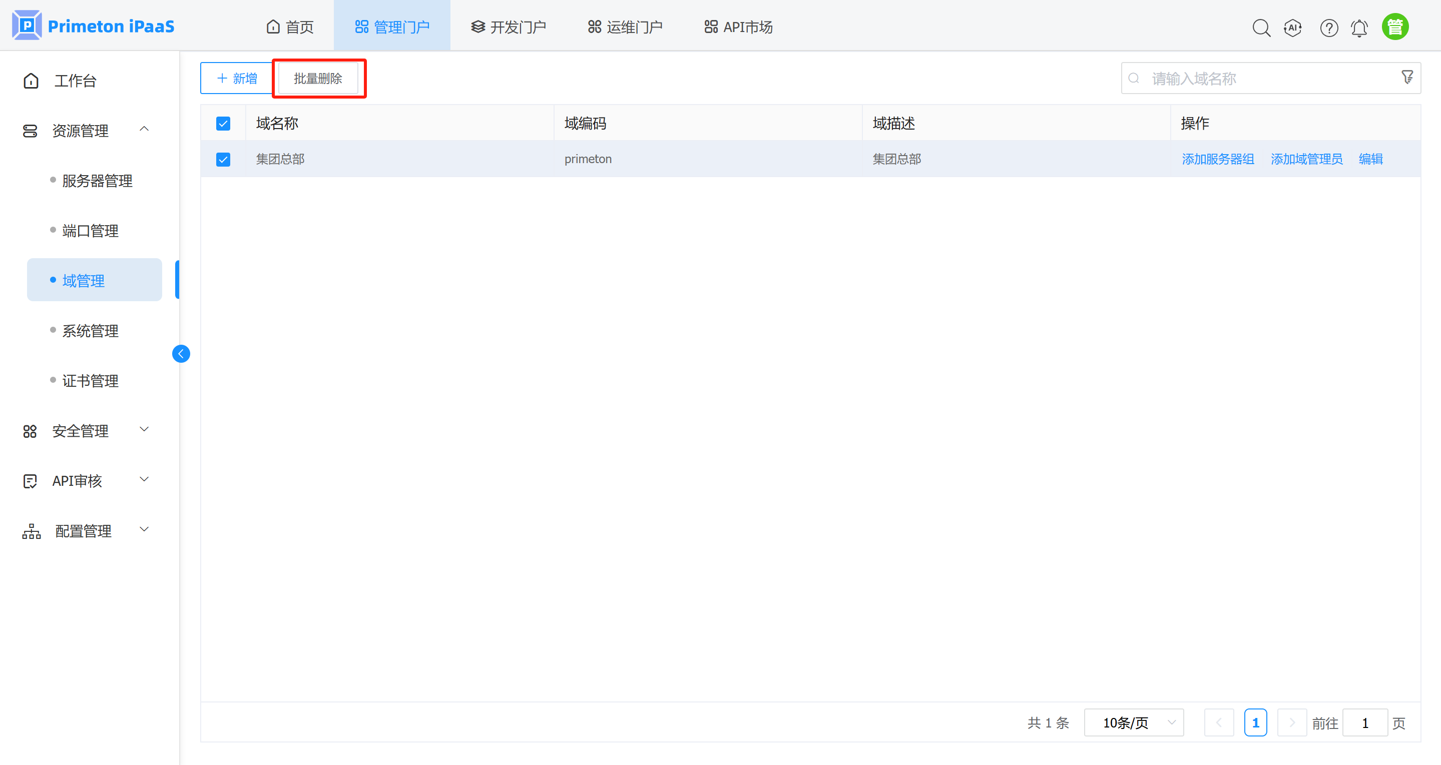
Task: Click the global search magnifier icon
Action: click(1261, 28)
